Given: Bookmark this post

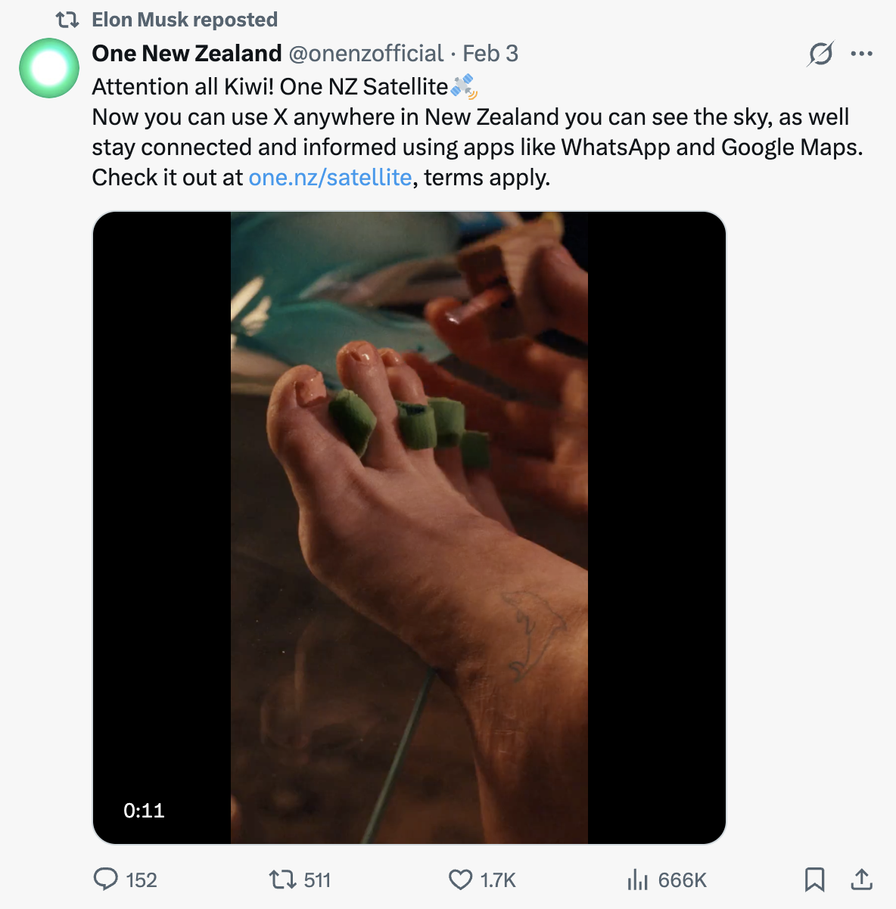Looking at the screenshot, I should 814,879.
